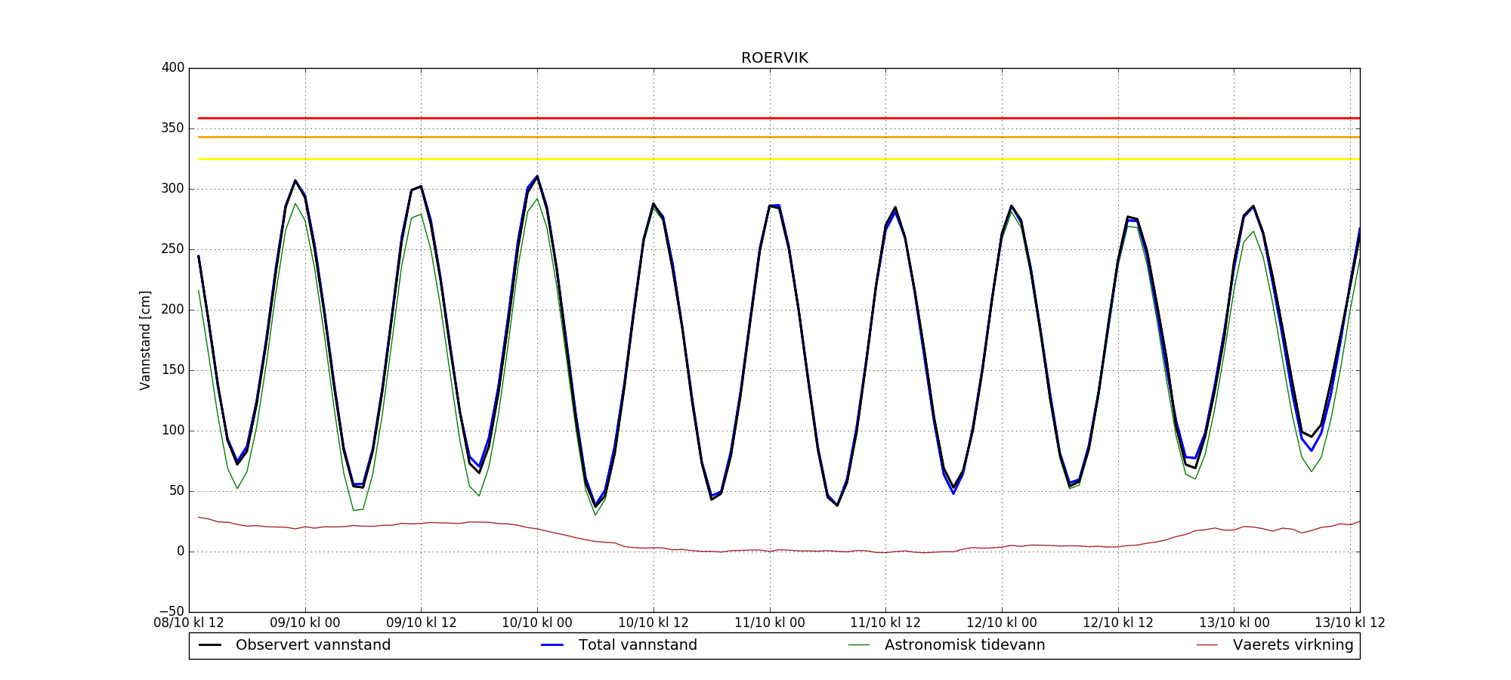The image size is (1511, 680).
Task: Click the y-axis tick value 400
Action: coord(173,68)
